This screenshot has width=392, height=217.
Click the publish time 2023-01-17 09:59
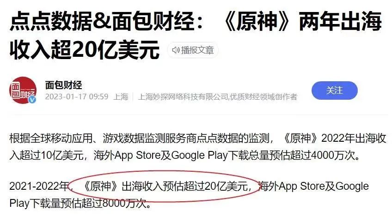tap(77, 96)
